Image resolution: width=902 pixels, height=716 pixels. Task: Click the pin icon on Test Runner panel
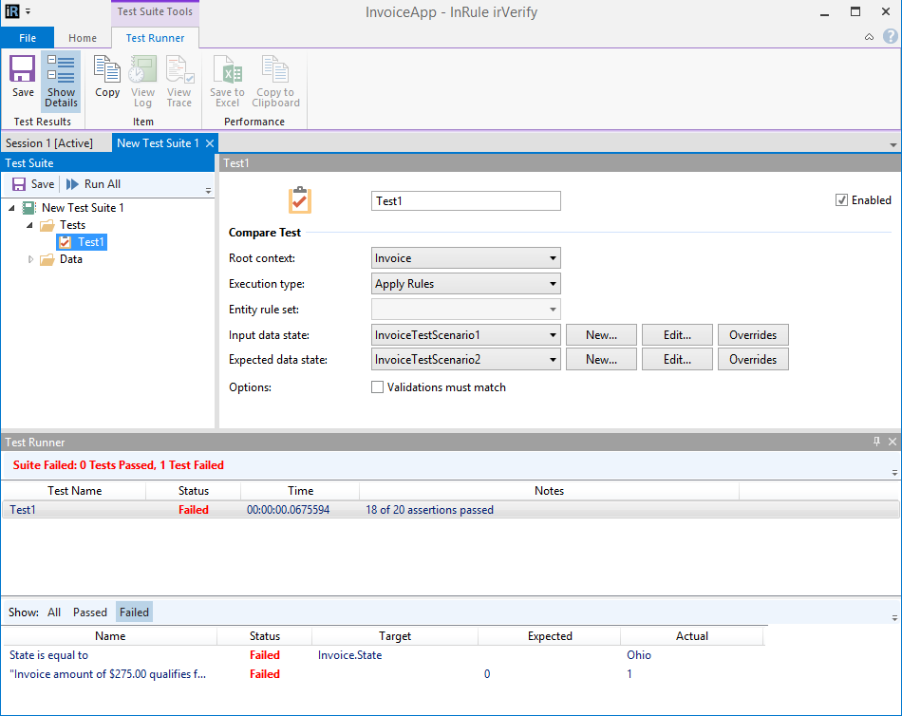876,442
